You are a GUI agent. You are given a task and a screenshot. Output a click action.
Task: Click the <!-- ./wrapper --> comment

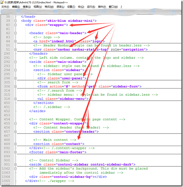click(x=56, y=181)
